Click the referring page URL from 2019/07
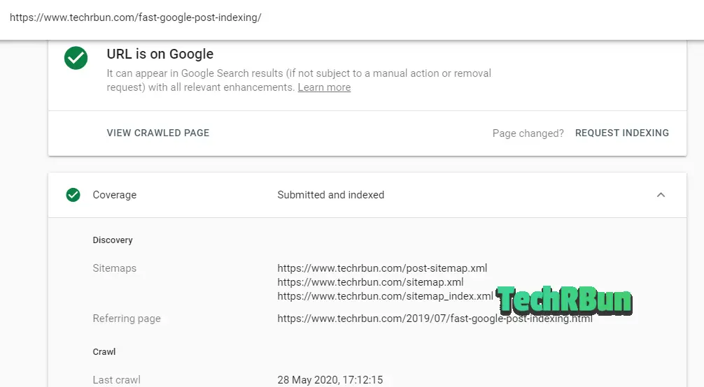 pos(435,319)
